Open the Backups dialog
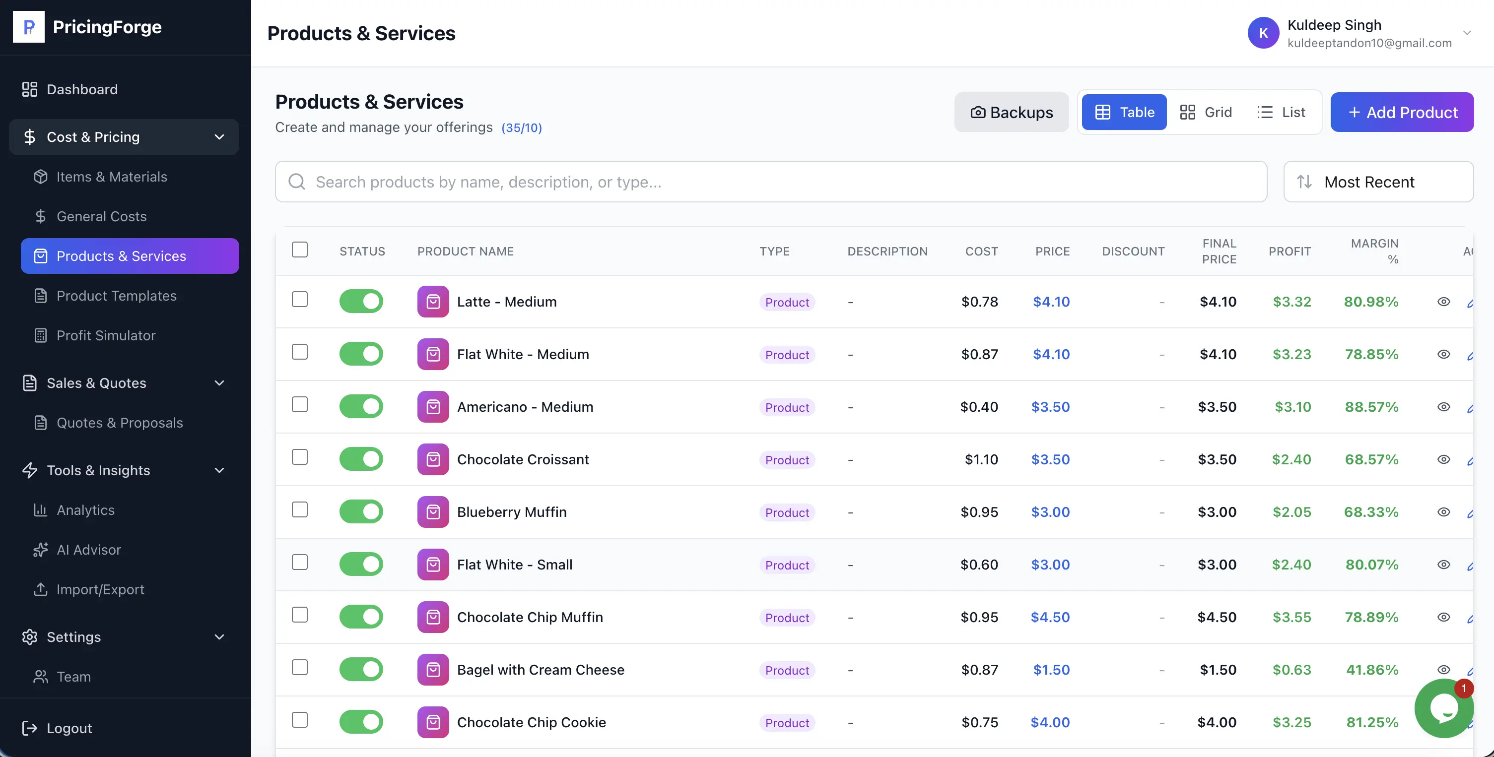The width and height of the screenshot is (1494, 757). click(x=1011, y=112)
